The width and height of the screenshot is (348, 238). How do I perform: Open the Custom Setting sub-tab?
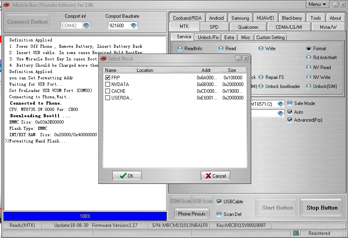click(270, 37)
